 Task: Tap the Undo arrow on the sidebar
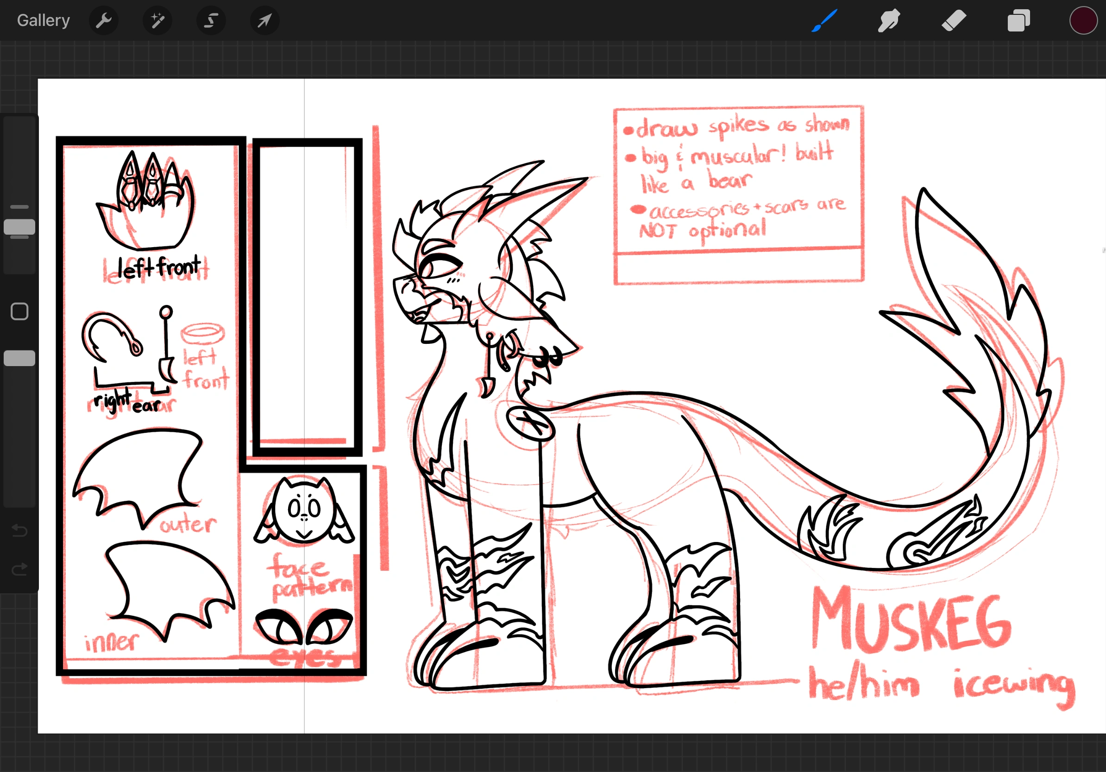[x=19, y=531]
